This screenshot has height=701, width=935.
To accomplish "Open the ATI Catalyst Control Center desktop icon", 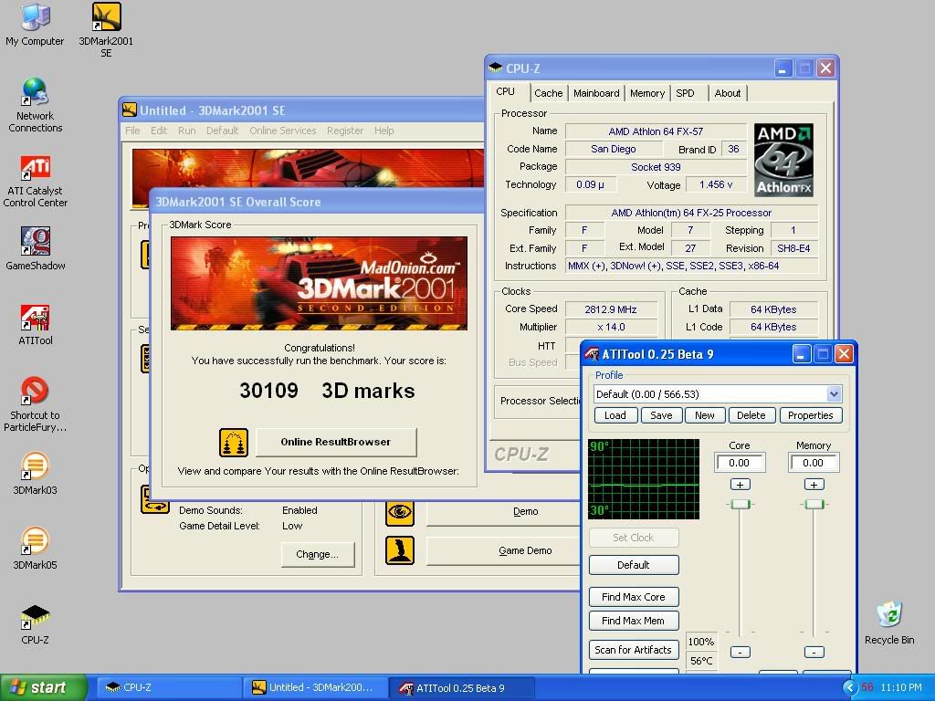I will (35, 171).
